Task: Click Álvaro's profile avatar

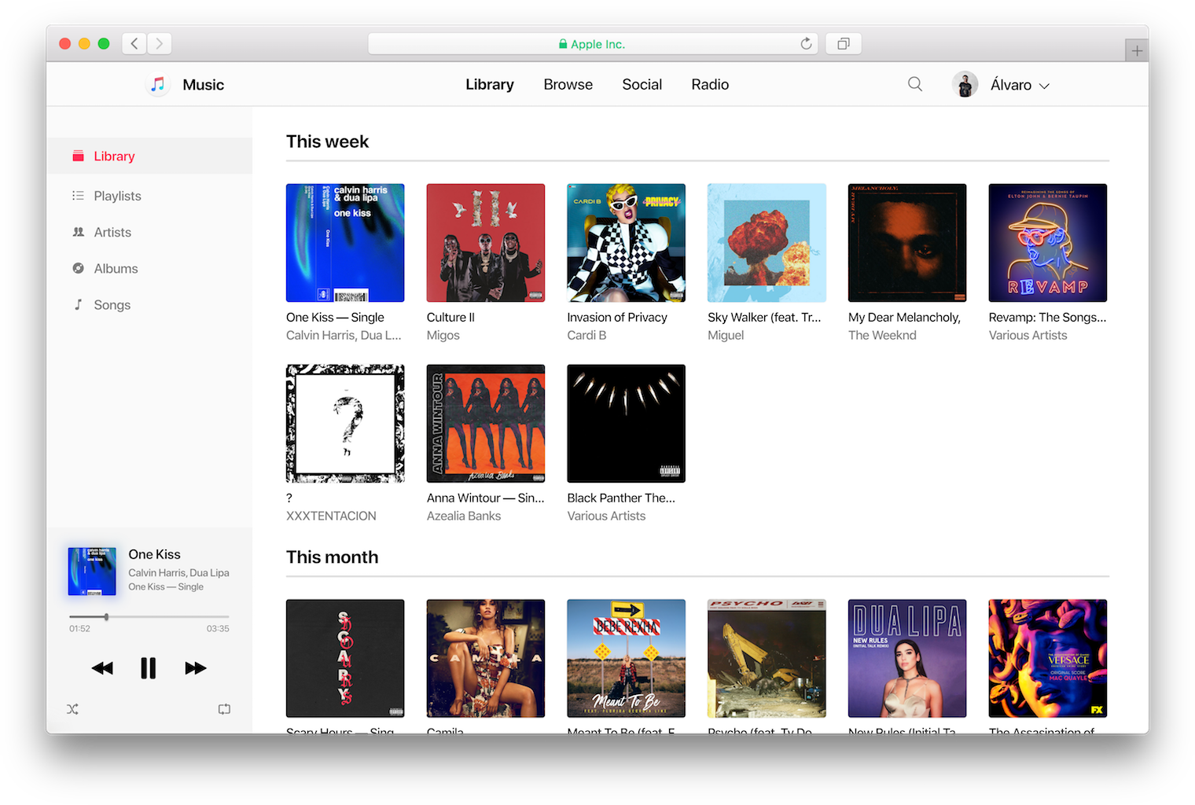Action: click(965, 84)
